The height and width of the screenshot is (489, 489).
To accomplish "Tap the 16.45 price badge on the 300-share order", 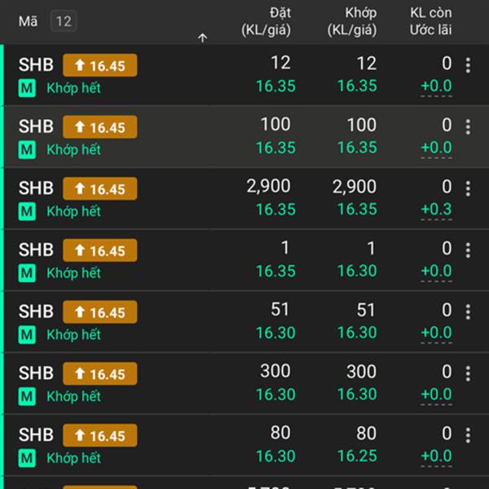I will pyautogui.click(x=99, y=373).
